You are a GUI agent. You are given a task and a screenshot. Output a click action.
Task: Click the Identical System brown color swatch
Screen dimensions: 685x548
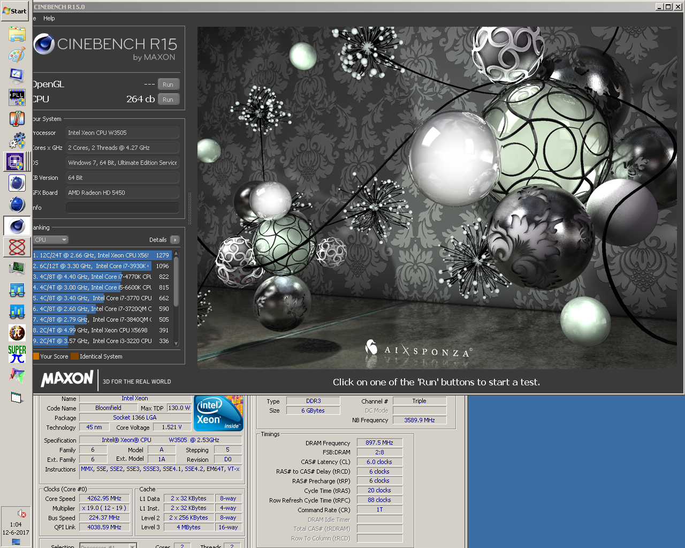tap(75, 356)
